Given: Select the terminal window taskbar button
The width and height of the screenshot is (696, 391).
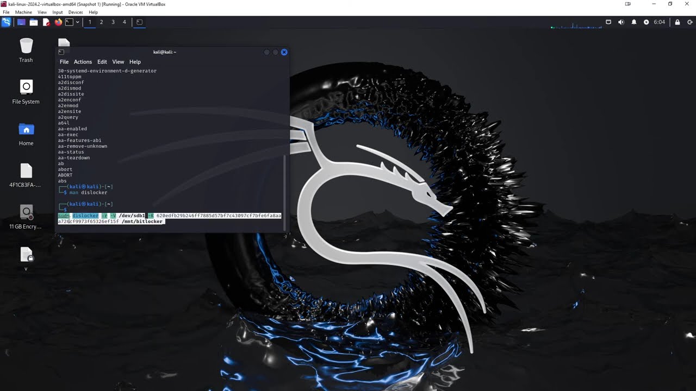Looking at the screenshot, I should [139, 22].
